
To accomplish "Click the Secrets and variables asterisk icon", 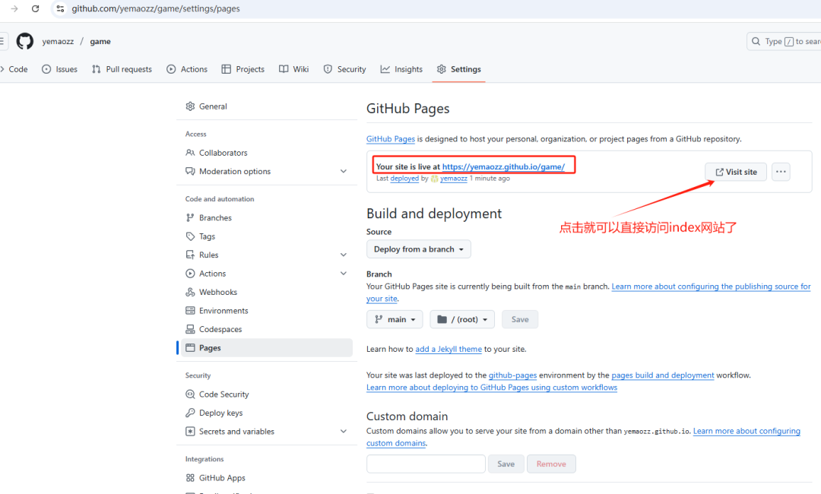I will 190,432.
